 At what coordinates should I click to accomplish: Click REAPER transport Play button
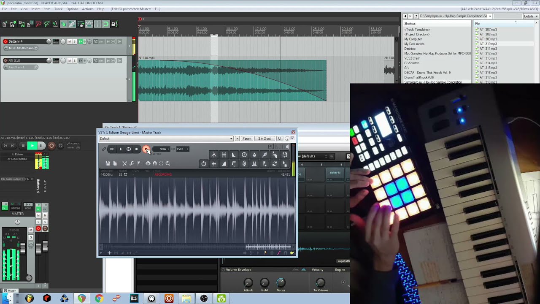pos(32,146)
